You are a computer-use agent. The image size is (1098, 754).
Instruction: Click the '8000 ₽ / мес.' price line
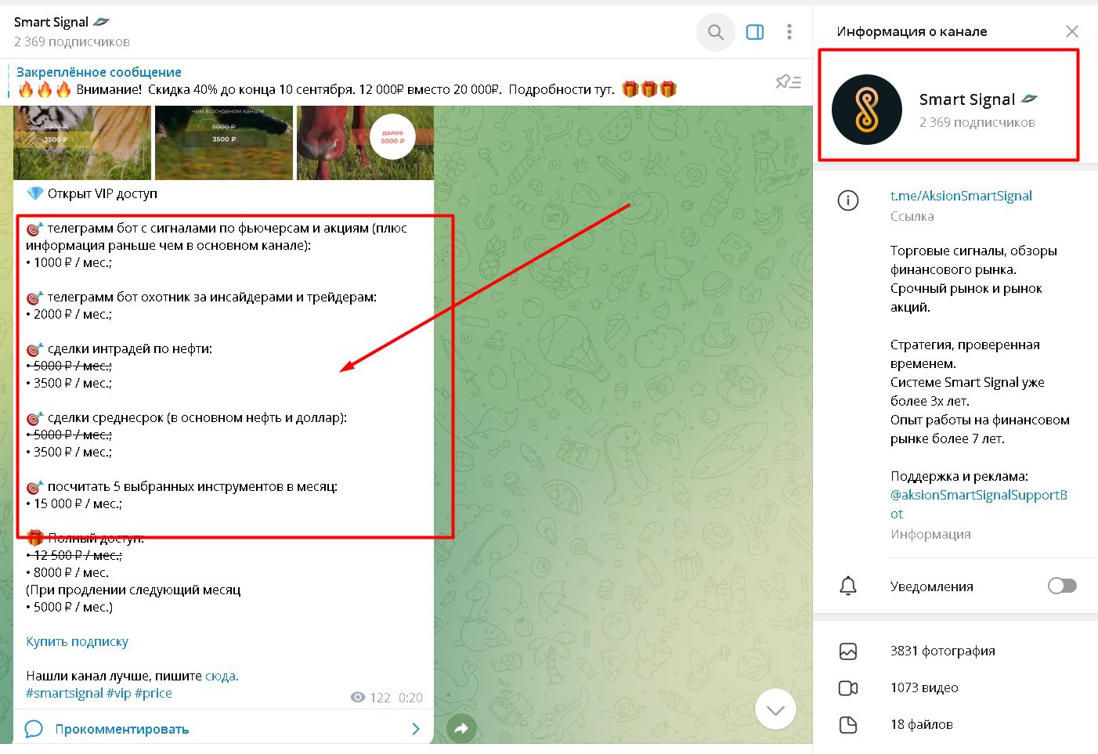click(x=67, y=572)
